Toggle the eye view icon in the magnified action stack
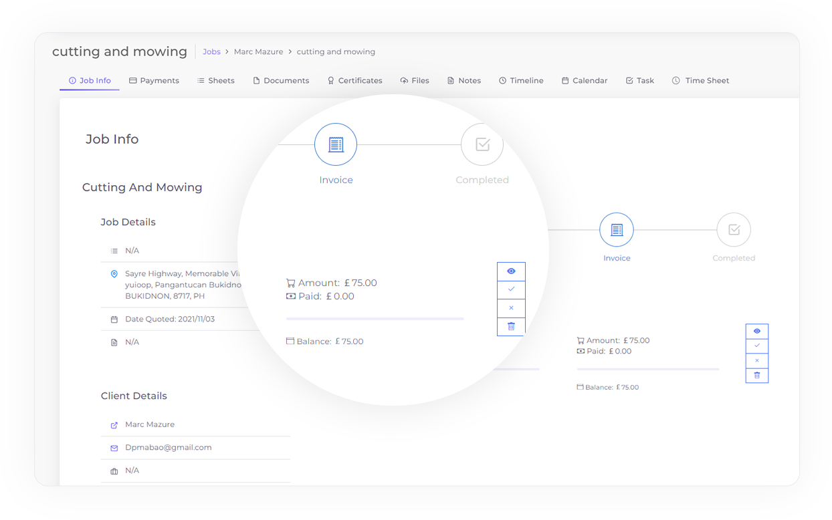This screenshot has height=520, width=832. pyautogui.click(x=511, y=271)
